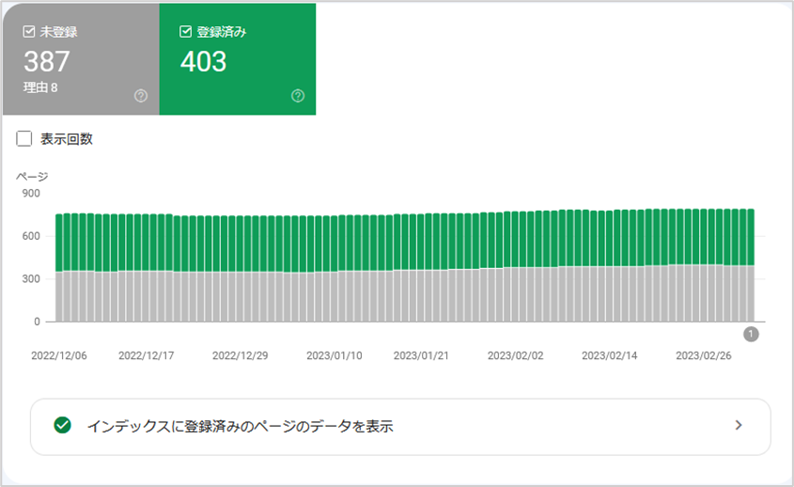Open help icon on 未登録 card

coord(141,96)
